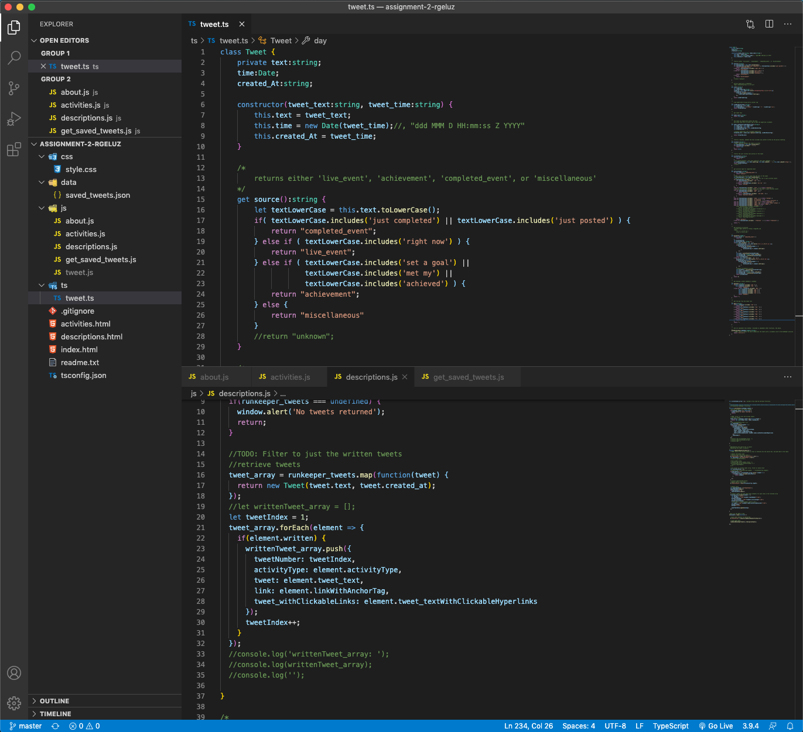This screenshot has height=732, width=803.
Task: Open the Accounts menu icon
Action: [x=14, y=673]
